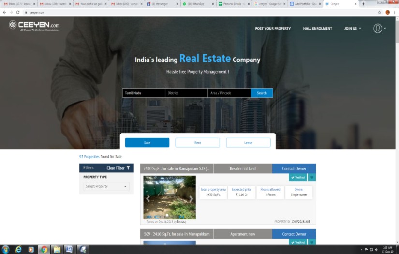Open the user profile avatar icon
The width and height of the screenshot is (399, 254).
pyautogui.click(x=378, y=28)
